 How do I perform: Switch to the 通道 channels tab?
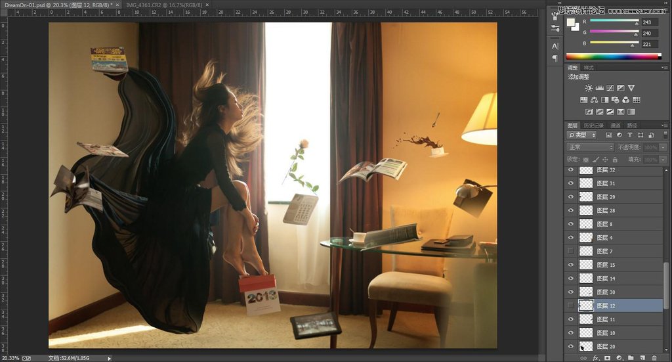coord(616,125)
